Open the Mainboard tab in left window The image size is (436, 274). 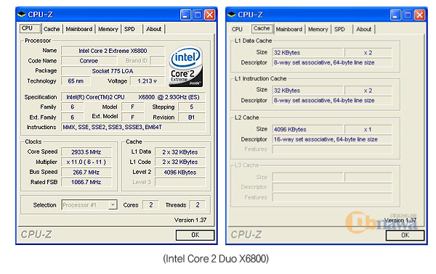79,29
